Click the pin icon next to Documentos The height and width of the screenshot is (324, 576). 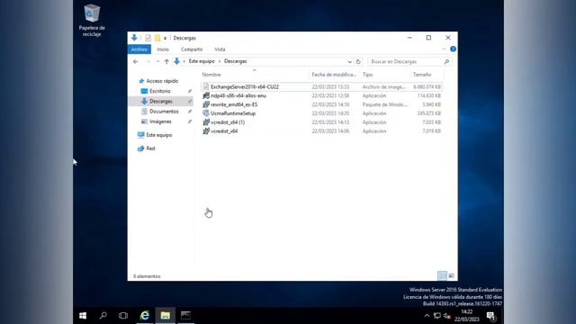[x=190, y=112]
